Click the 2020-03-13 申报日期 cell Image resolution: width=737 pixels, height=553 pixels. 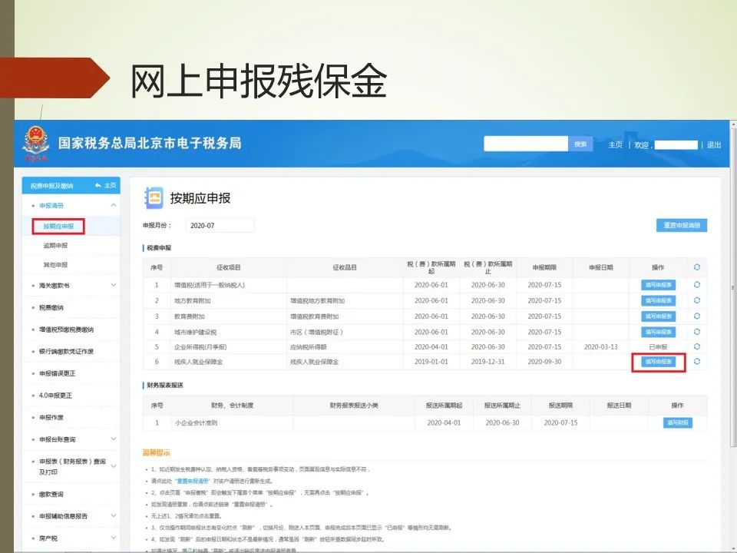(600, 347)
